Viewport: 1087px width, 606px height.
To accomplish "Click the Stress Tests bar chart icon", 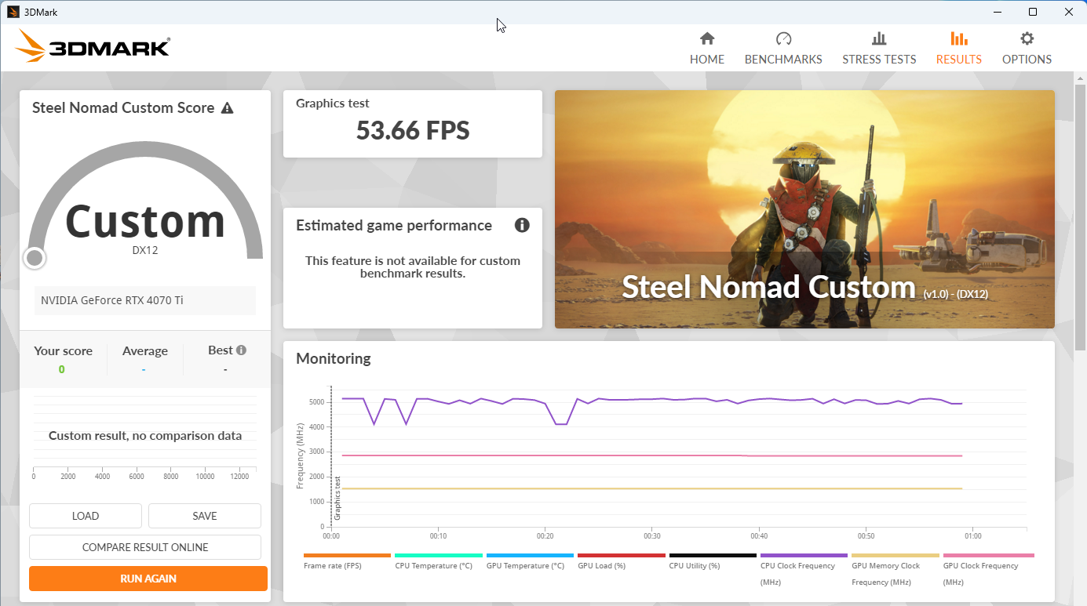I will tap(879, 38).
